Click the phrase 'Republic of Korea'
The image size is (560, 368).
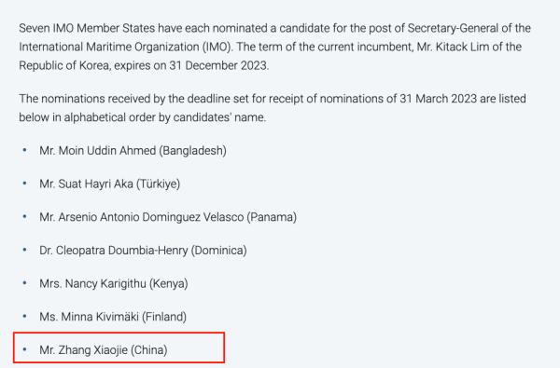coord(64,65)
